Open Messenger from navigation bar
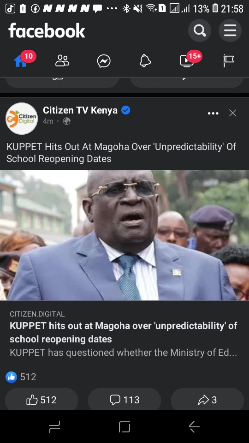Viewport: 249px width, 443px height. (x=104, y=61)
